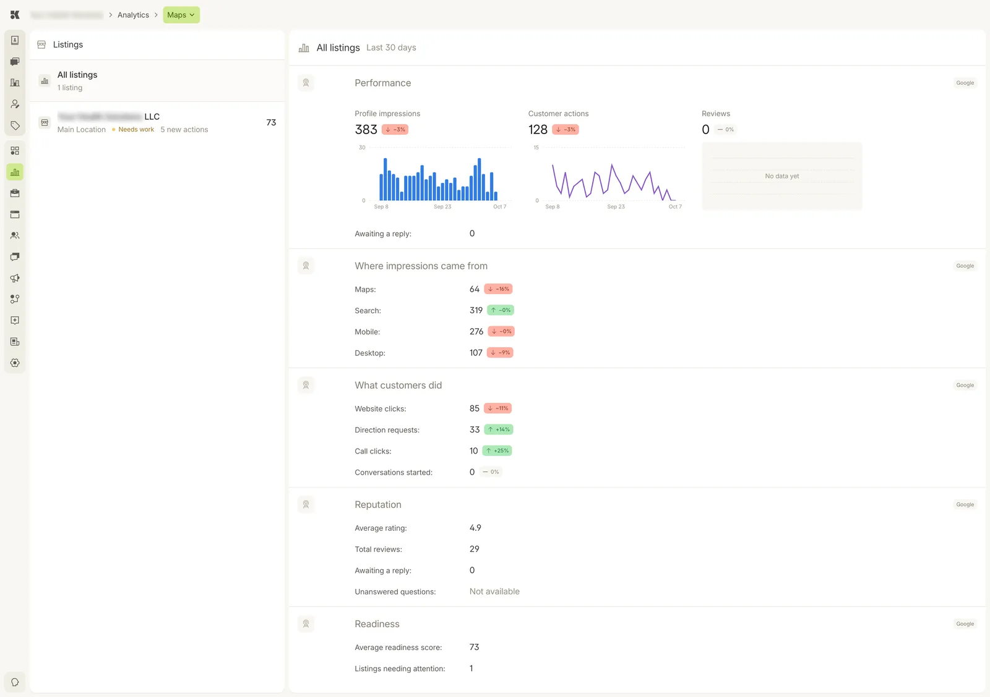The image size is (990, 697).
Task: Open the sparkle message box sidebar icon
Action: pyautogui.click(x=15, y=320)
